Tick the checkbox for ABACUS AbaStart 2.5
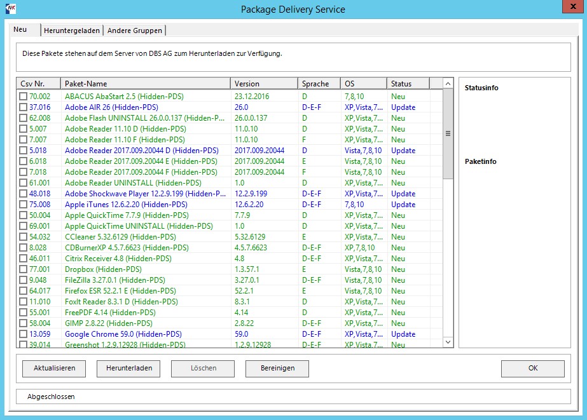587x420 pixels. [x=23, y=96]
